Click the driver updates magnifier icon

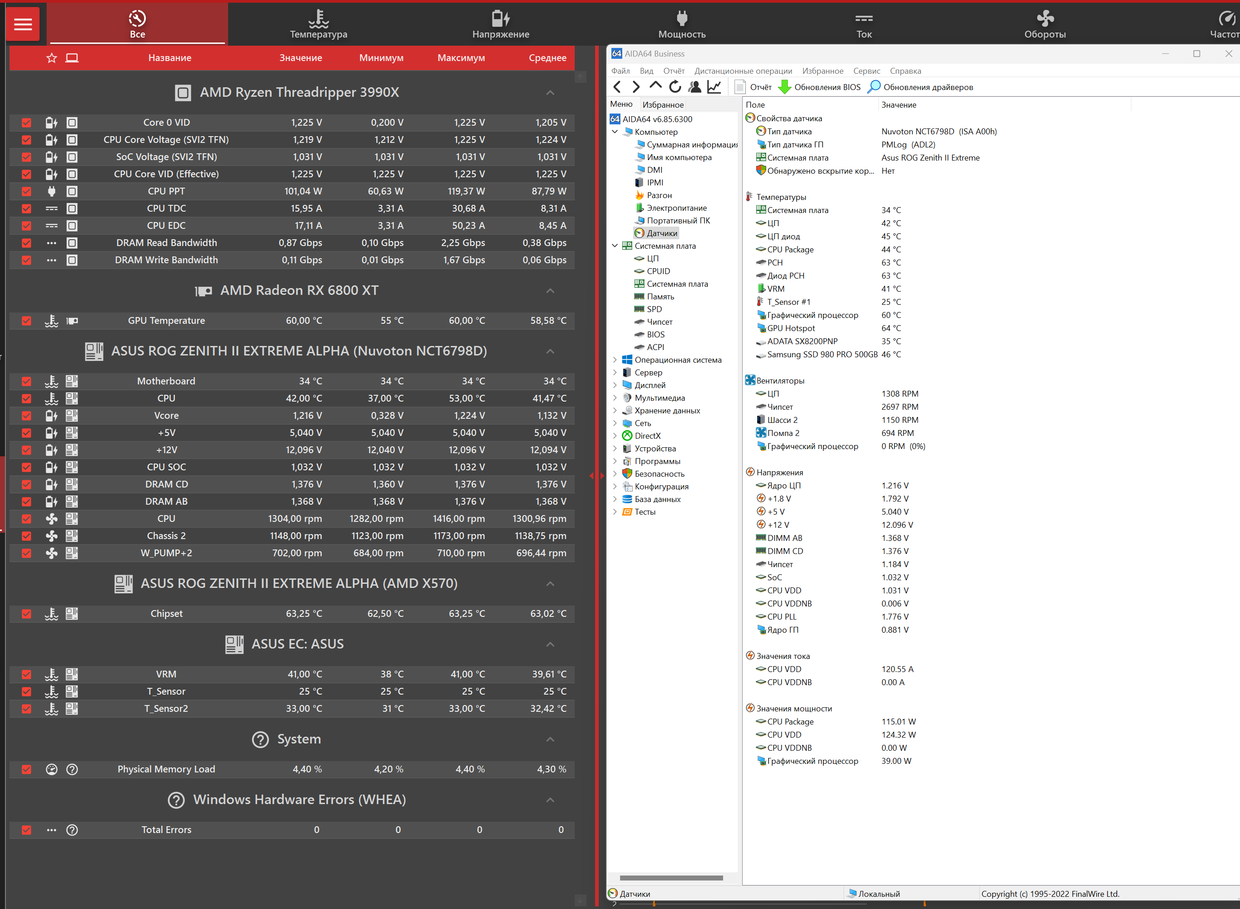874,87
